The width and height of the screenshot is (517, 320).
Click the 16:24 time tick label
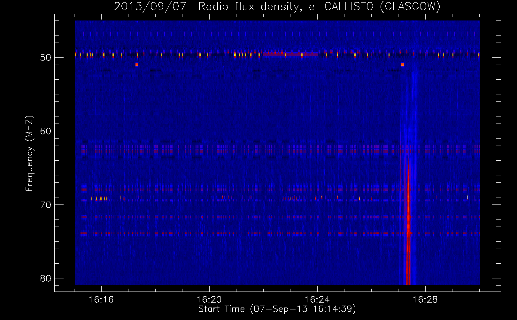point(317,300)
